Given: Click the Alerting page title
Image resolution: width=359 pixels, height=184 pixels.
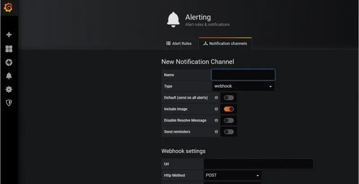Looking at the screenshot, I should pos(198,17).
